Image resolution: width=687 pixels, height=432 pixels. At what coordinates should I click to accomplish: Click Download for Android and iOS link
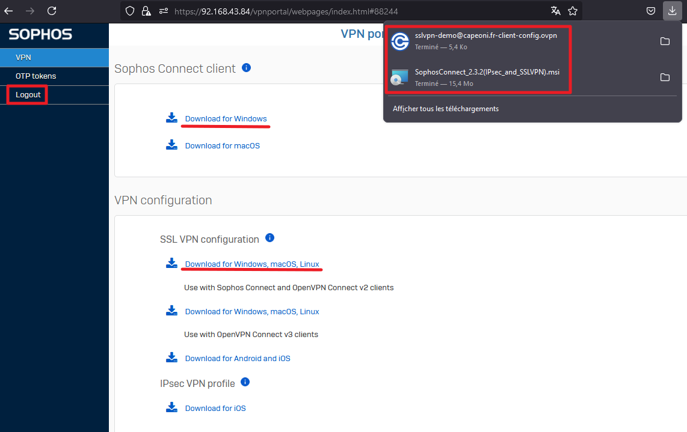pyautogui.click(x=238, y=359)
